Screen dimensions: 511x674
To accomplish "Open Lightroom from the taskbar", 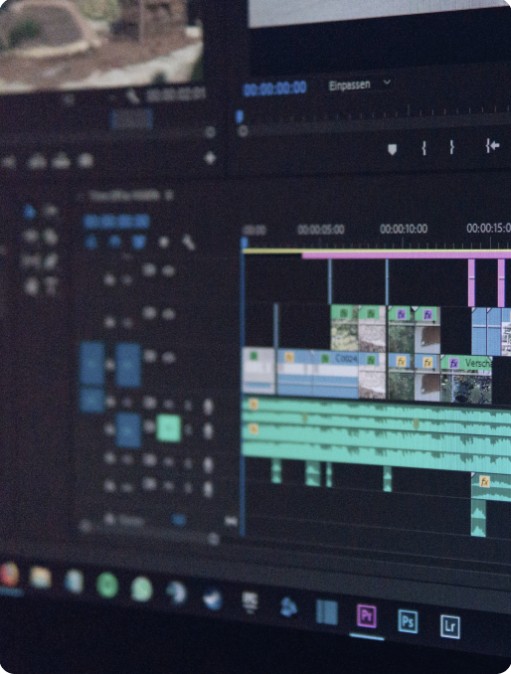I will click(x=450, y=626).
